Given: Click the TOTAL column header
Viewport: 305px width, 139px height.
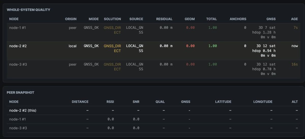Looking at the screenshot, I should point(211,19).
